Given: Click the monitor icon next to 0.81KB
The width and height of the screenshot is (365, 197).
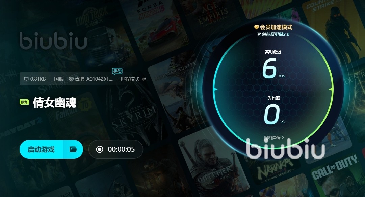Looking at the screenshot, I should coord(26,79).
